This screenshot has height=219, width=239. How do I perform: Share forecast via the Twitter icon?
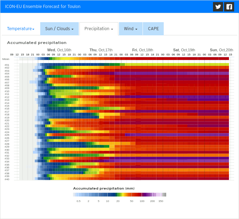pos(218,7)
